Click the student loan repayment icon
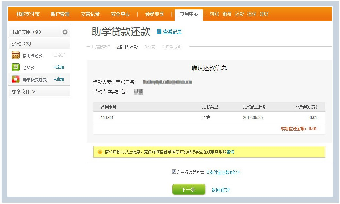 click(x=16, y=80)
